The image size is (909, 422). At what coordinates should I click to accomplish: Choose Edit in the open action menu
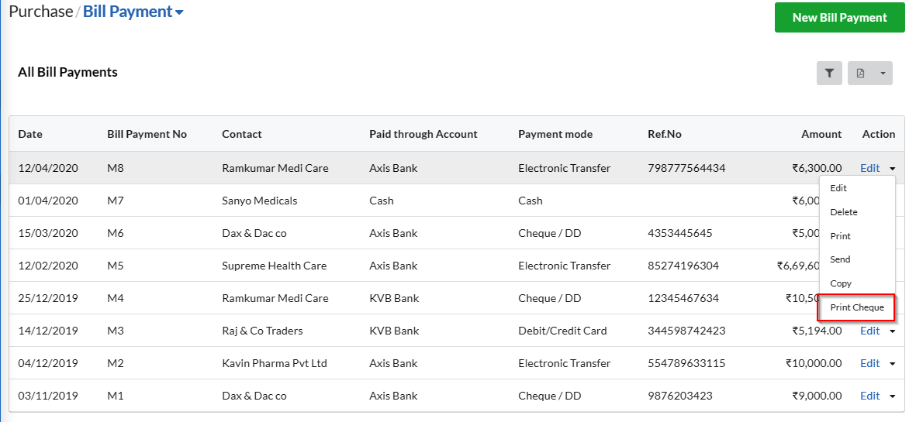coord(838,188)
